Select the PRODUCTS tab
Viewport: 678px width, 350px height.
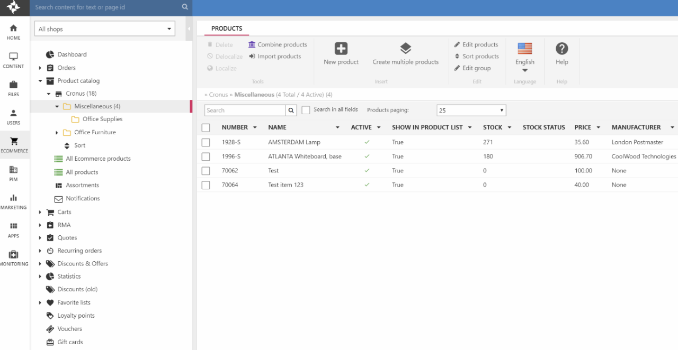click(227, 29)
